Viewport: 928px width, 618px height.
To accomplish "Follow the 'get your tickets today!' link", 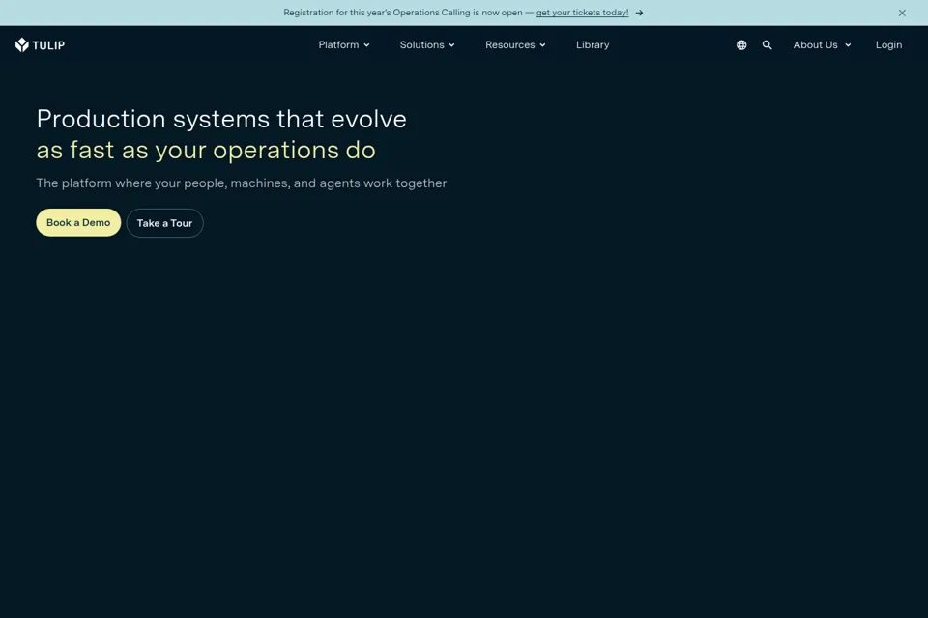I will coord(582,13).
